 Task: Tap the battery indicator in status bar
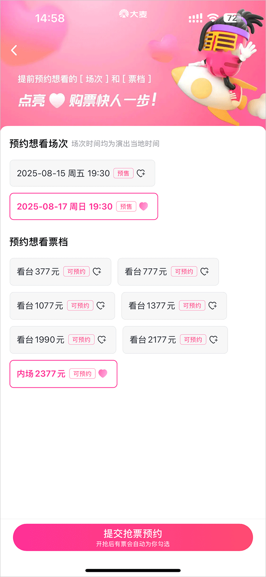(x=232, y=18)
